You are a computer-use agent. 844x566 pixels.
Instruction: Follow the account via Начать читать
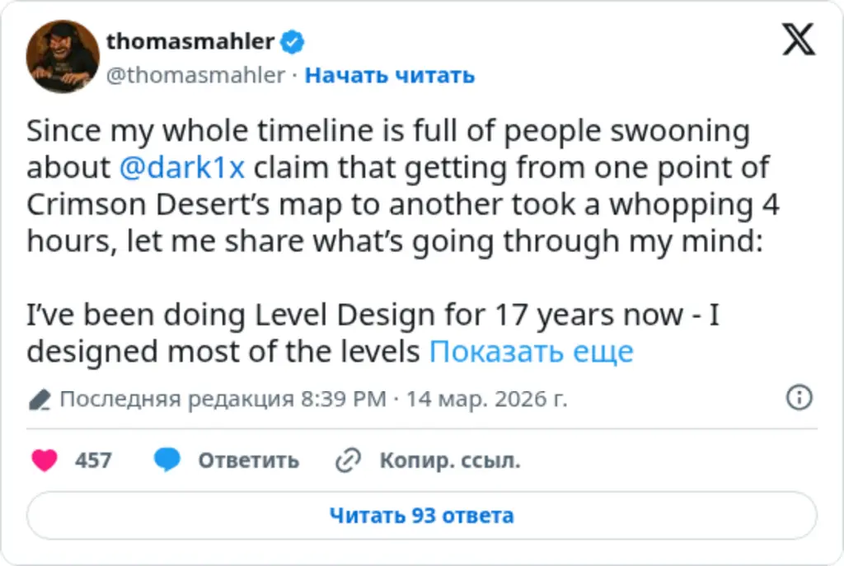coord(388,76)
